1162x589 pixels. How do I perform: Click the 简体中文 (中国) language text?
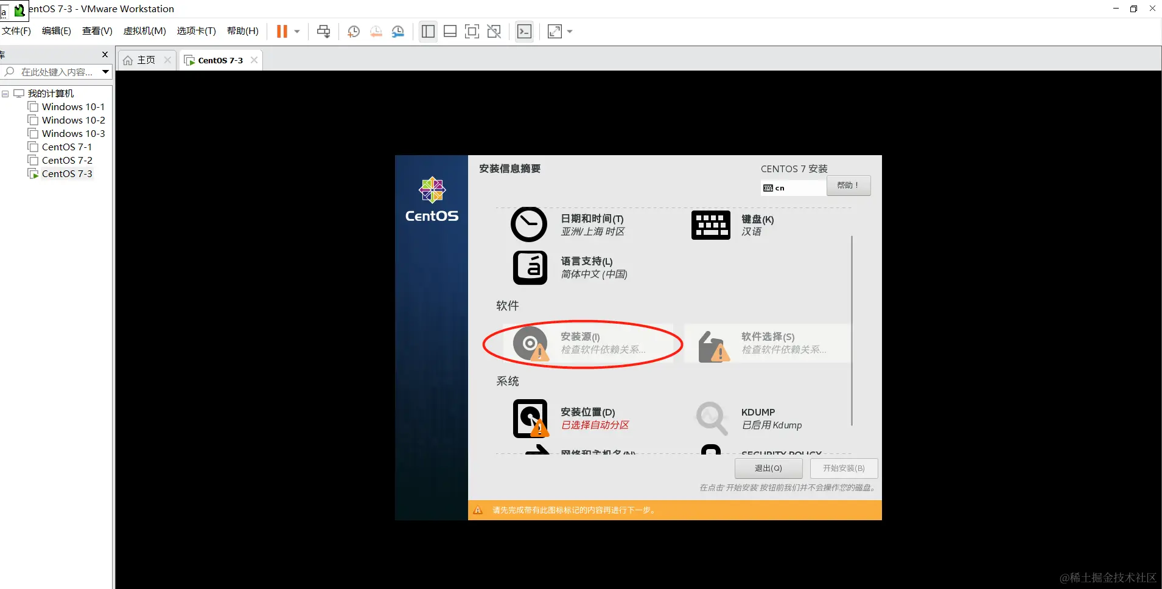[594, 274]
